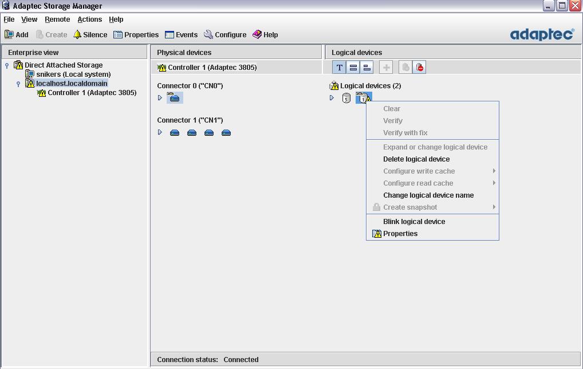Viewport: 583px width, 369px height.
Task: Select Change logical device name
Action: point(428,195)
